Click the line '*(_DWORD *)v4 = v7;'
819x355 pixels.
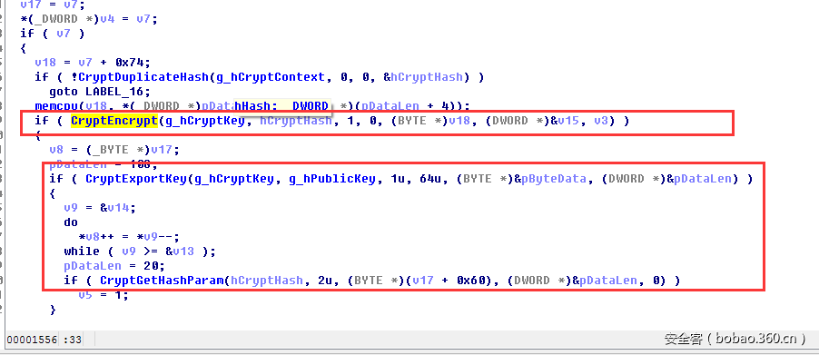point(89,19)
